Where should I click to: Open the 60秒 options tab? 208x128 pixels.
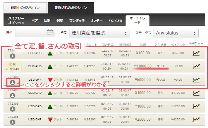(60, 21)
